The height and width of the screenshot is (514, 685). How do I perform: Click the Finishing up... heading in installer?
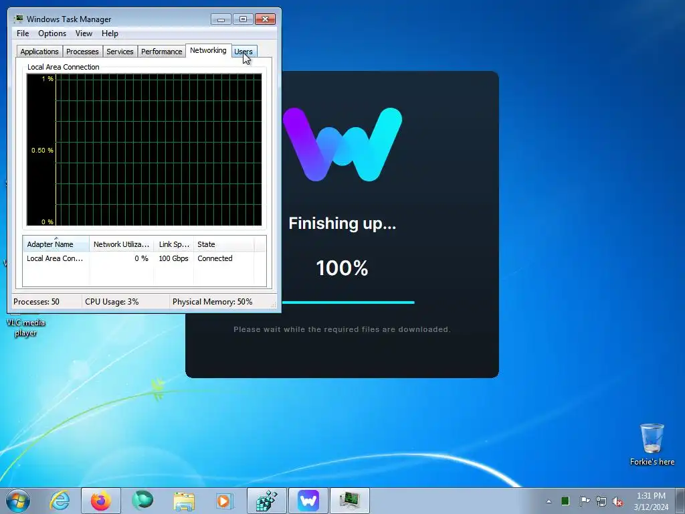342,224
